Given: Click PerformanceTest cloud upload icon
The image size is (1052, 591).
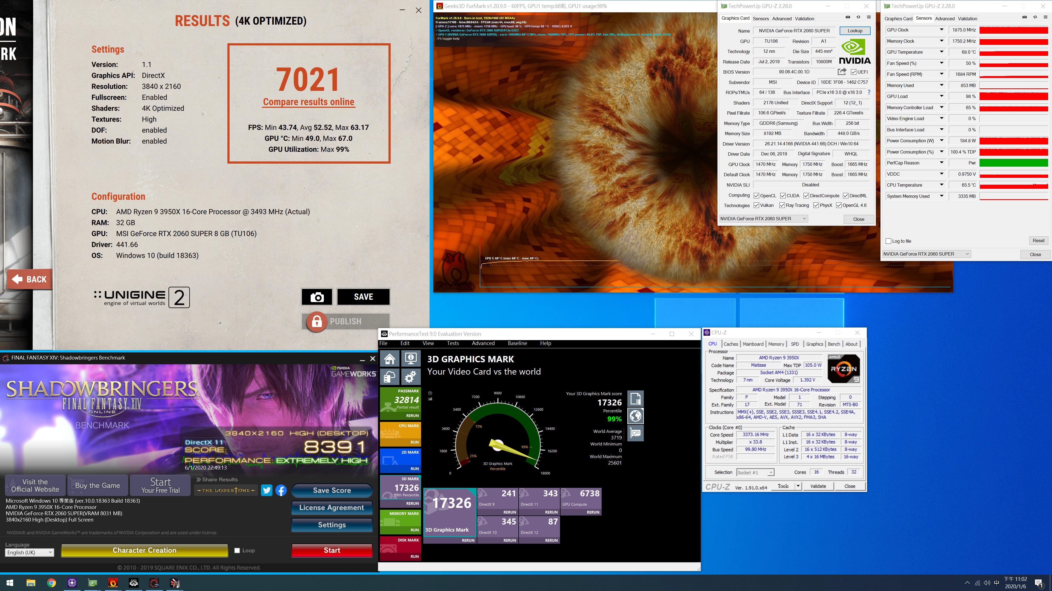Looking at the screenshot, I should [x=390, y=377].
